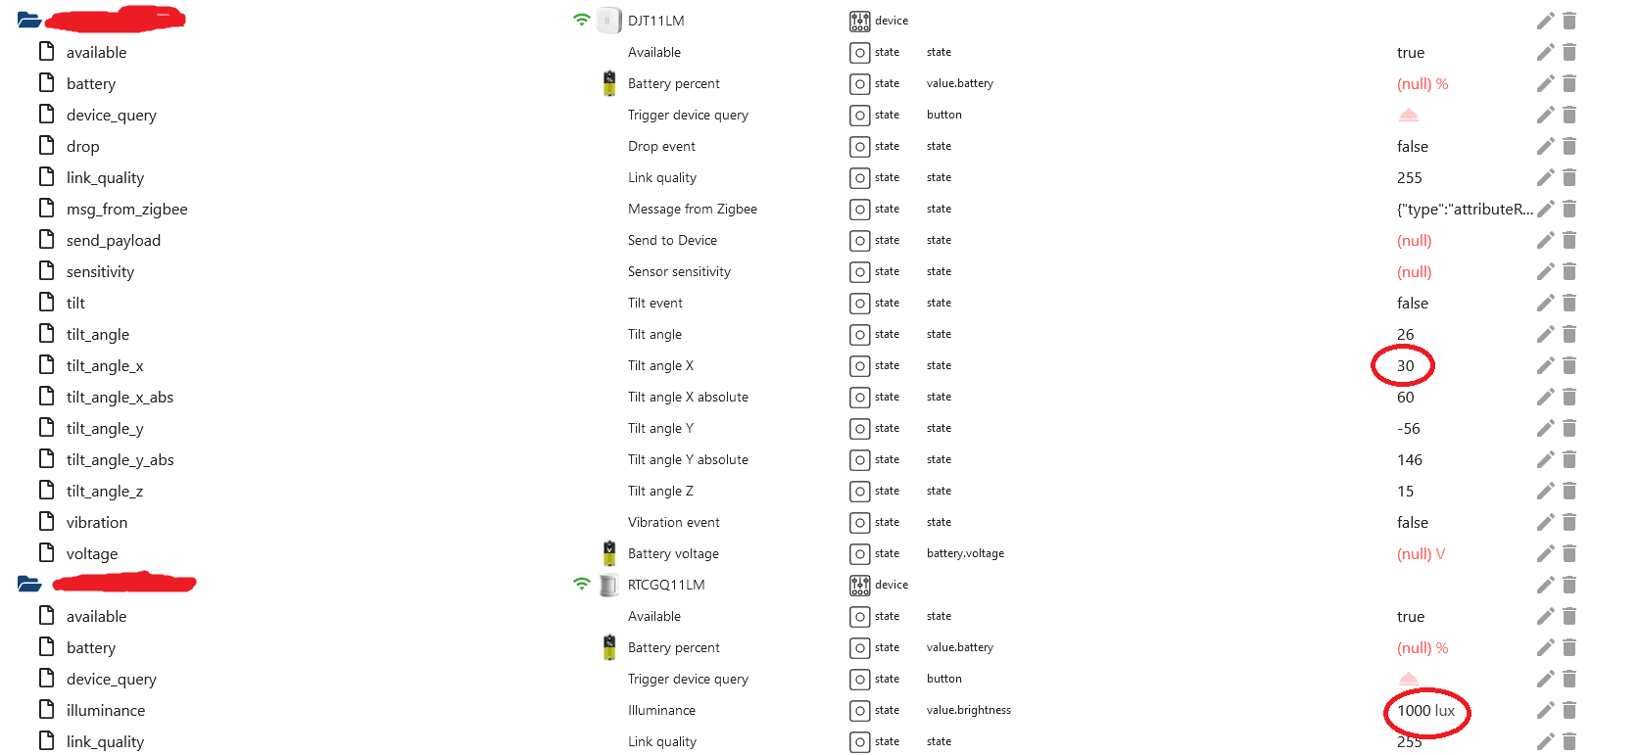Click the pencil edit icon for Tilt angle X
Viewport: 1640px width, 755px height.
1545,365
